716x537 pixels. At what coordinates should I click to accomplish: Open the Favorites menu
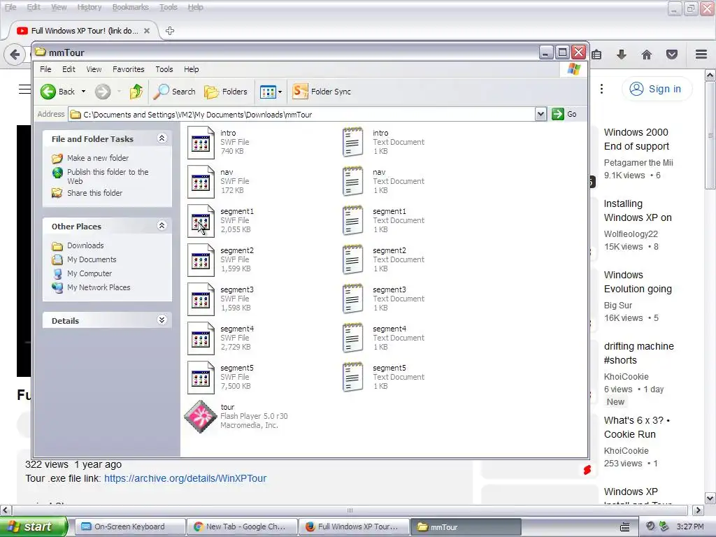[129, 69]
